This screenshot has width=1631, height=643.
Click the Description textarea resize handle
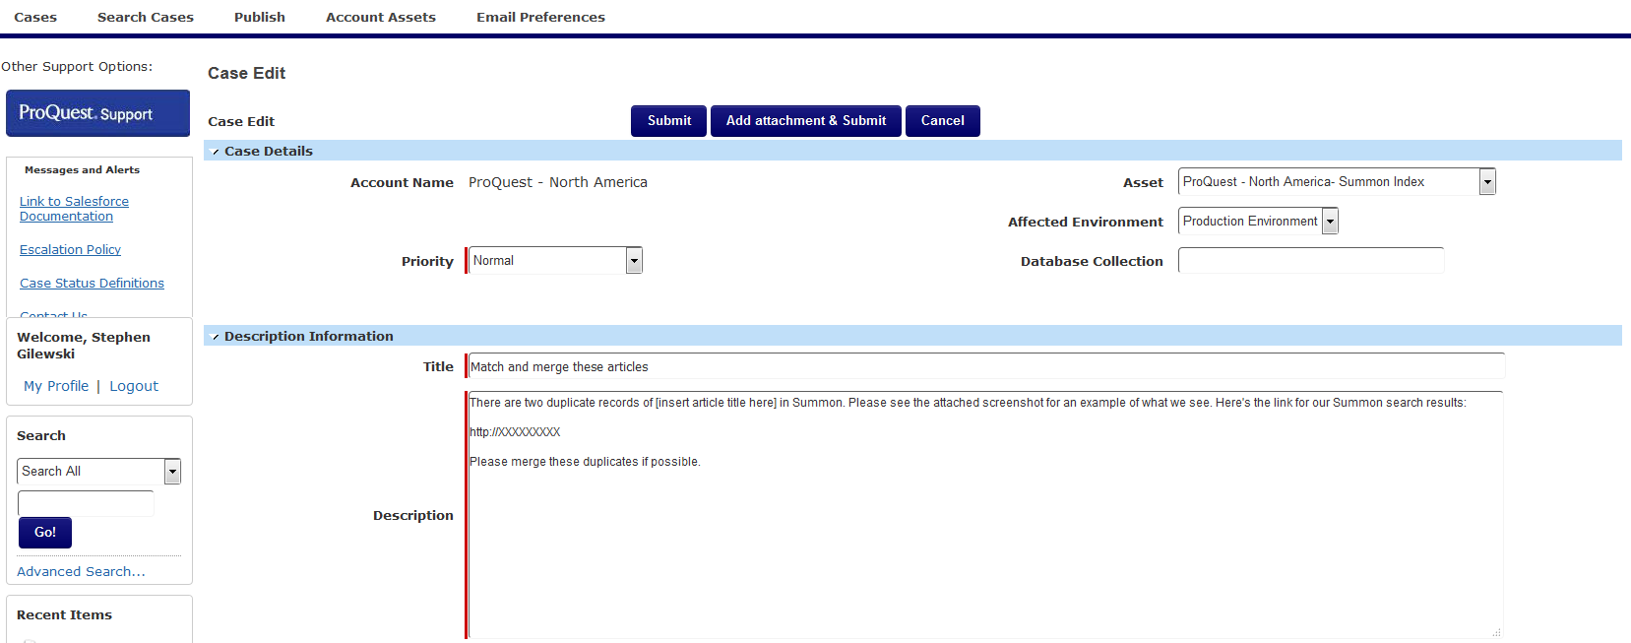[x=1496, y=632]
